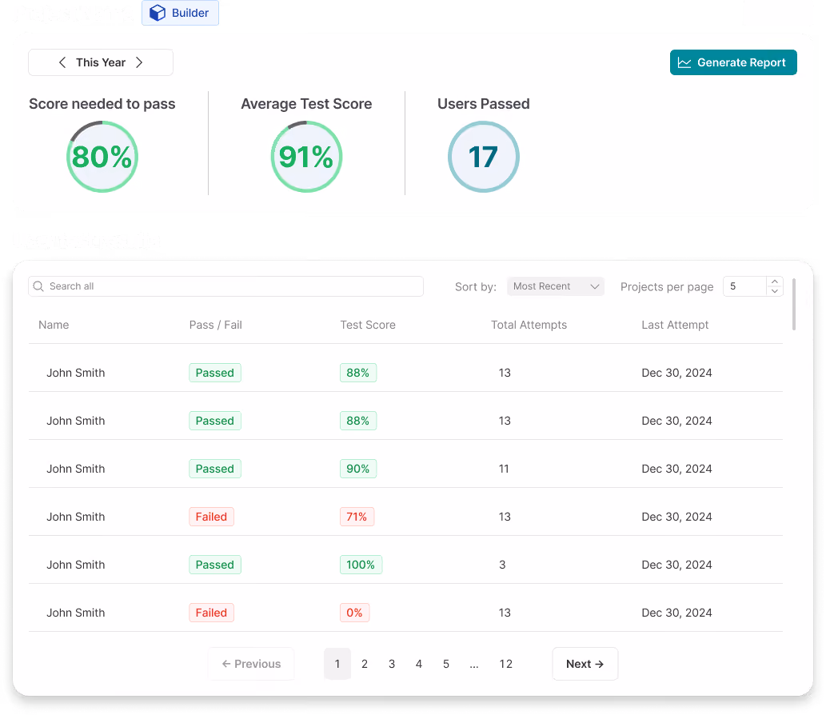This screenshot has height=715, width=826.
Task: Increase projects per page with up arrow
Action: click(x=774, y=282)
